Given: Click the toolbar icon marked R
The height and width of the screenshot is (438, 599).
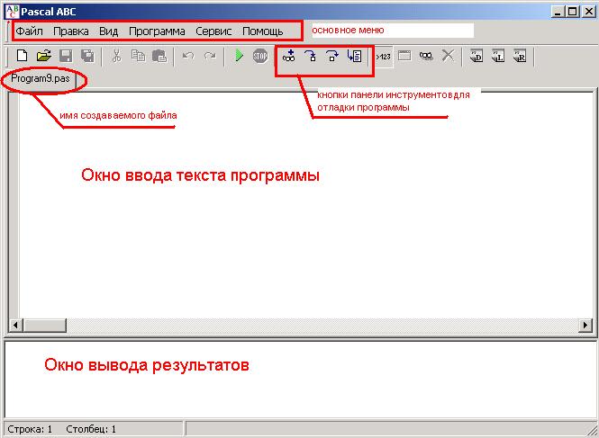Looking at the screenshot, I should [x=520, y=56].
